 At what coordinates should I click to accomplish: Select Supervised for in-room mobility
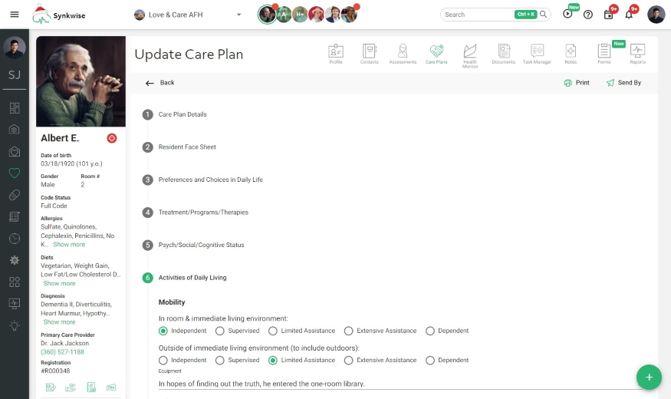tap(220, 331)
